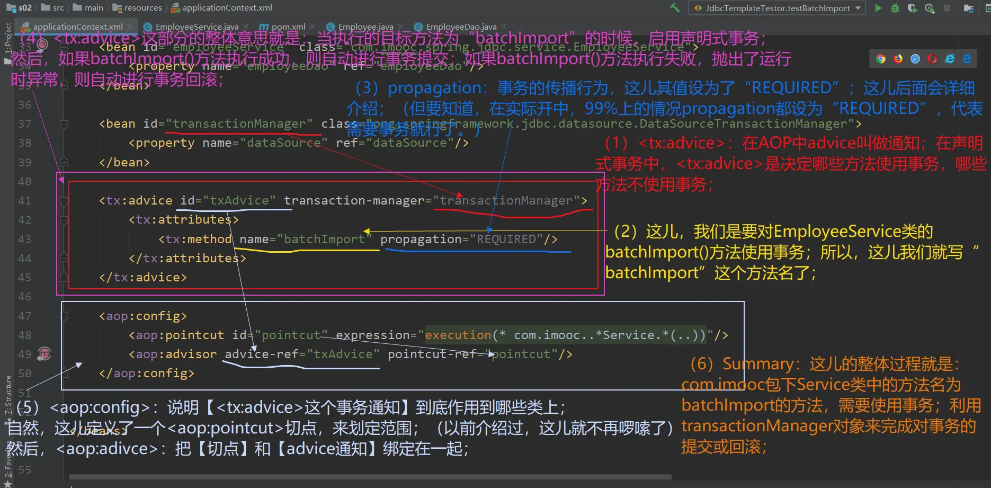Preview in Safari using the browser popup icon
Screen dimensions: 991x488
915,59
